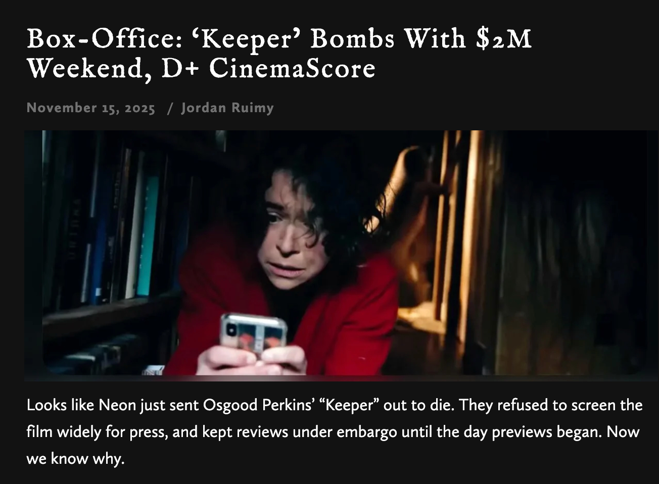Image resolution: width=659 pixels, height=484 pixels.
Task: Click the November 15, 2025 post date
Action: tap(91, 108)
